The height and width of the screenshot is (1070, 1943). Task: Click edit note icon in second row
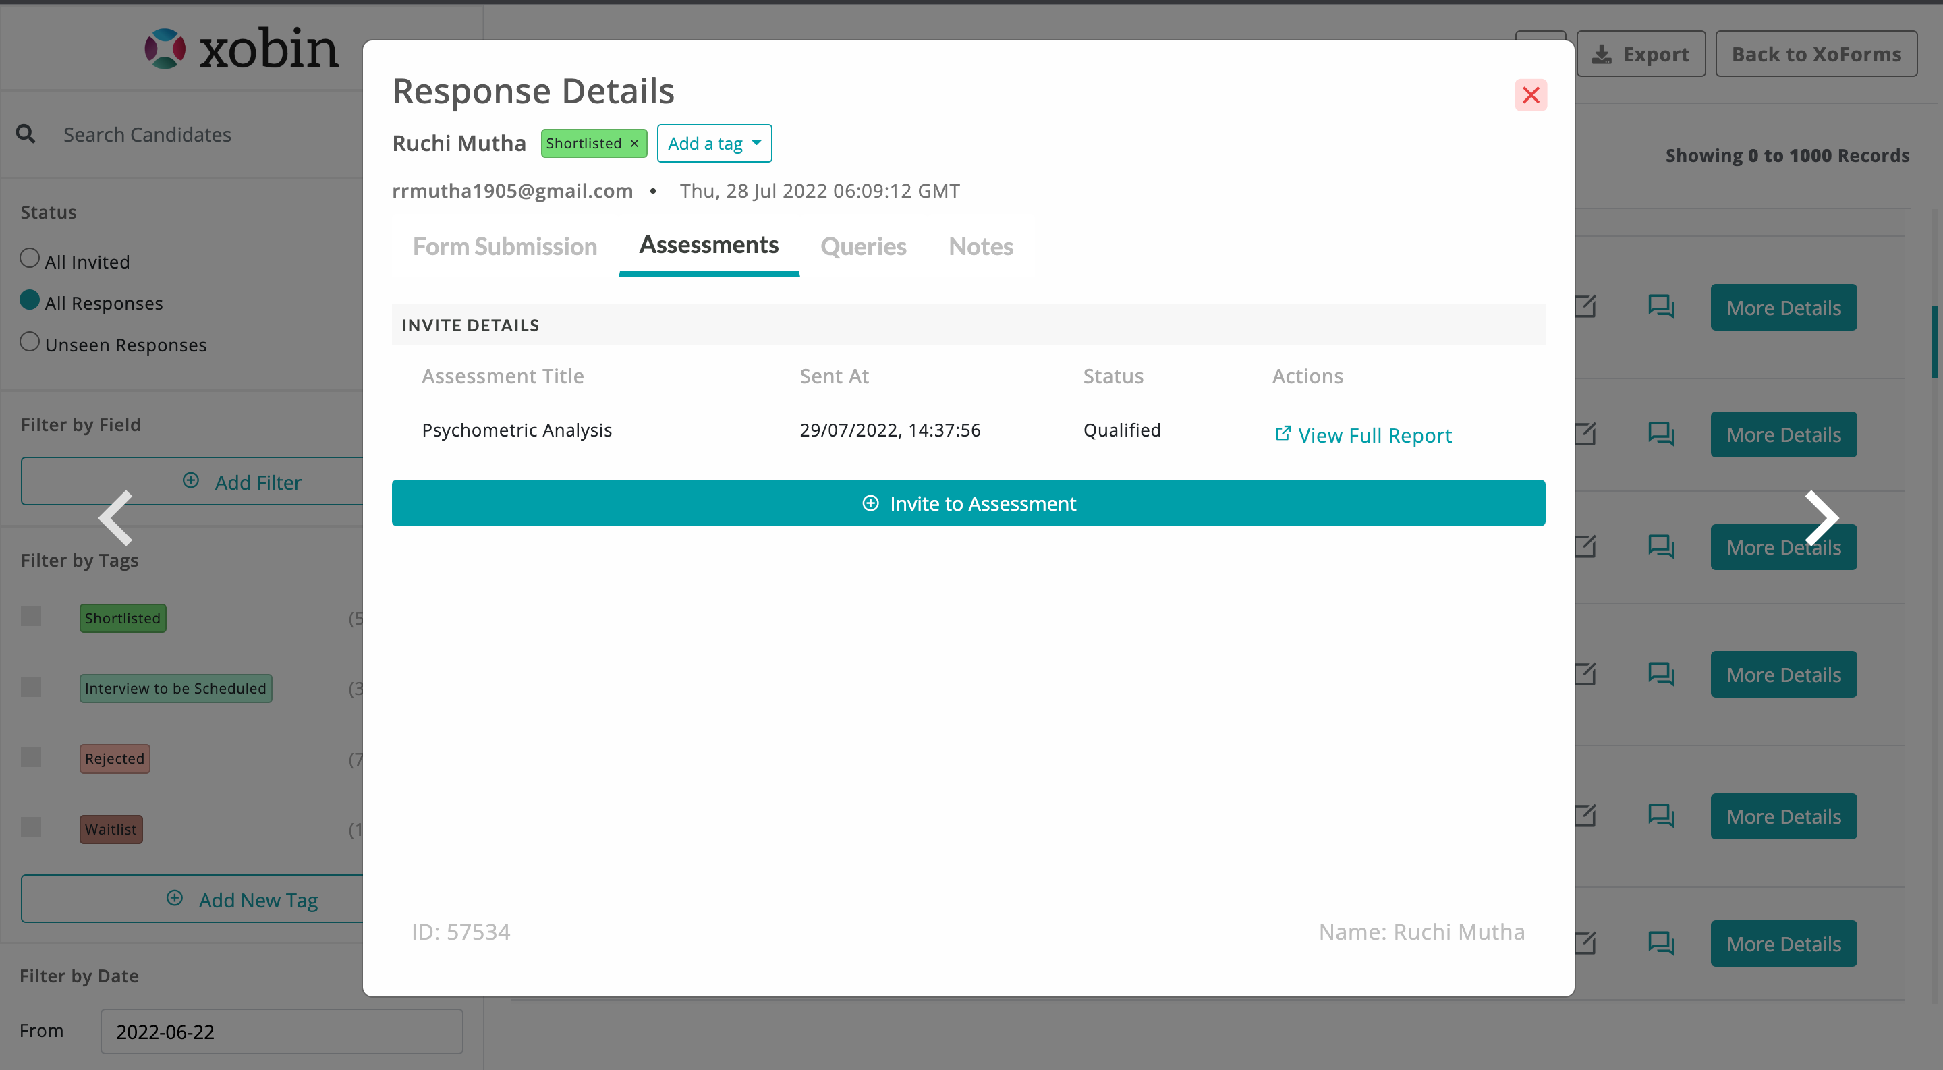(x=1585, y=434)
